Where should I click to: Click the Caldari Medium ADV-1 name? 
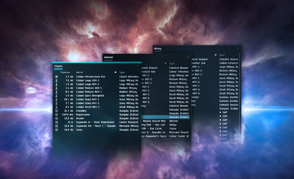coord(89,88)
